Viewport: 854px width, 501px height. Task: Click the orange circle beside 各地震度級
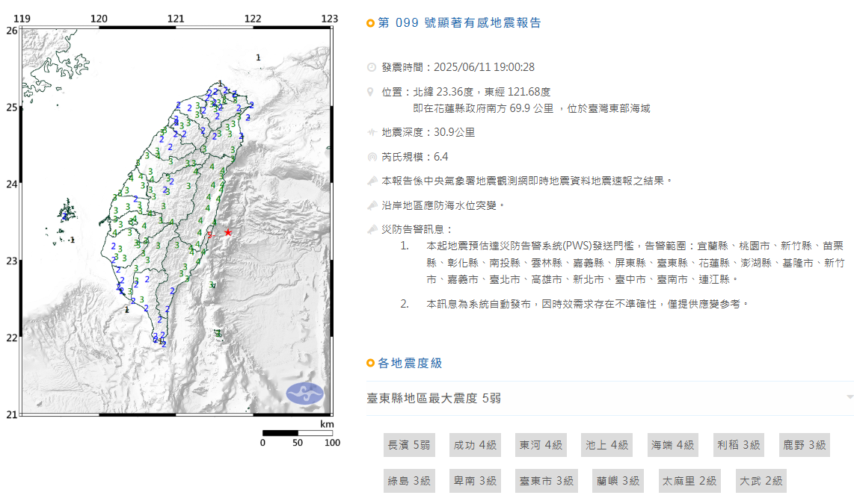coord(370,364)
